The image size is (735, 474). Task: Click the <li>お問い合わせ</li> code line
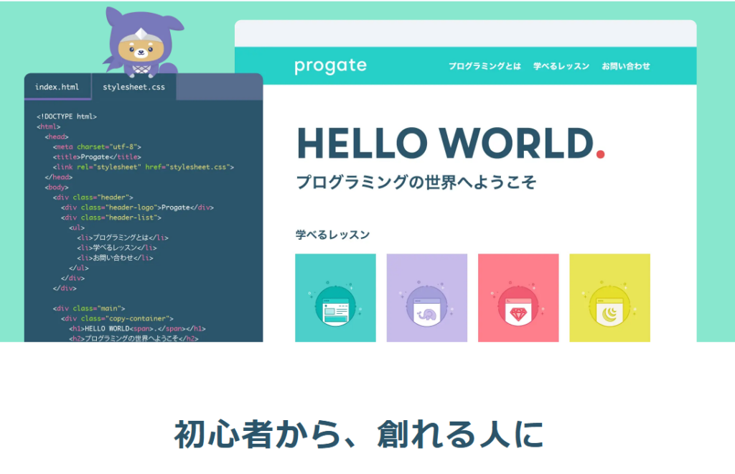[116, 258]
